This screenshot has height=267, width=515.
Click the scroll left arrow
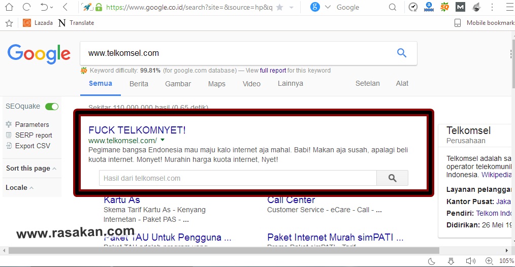coord(4,251)
